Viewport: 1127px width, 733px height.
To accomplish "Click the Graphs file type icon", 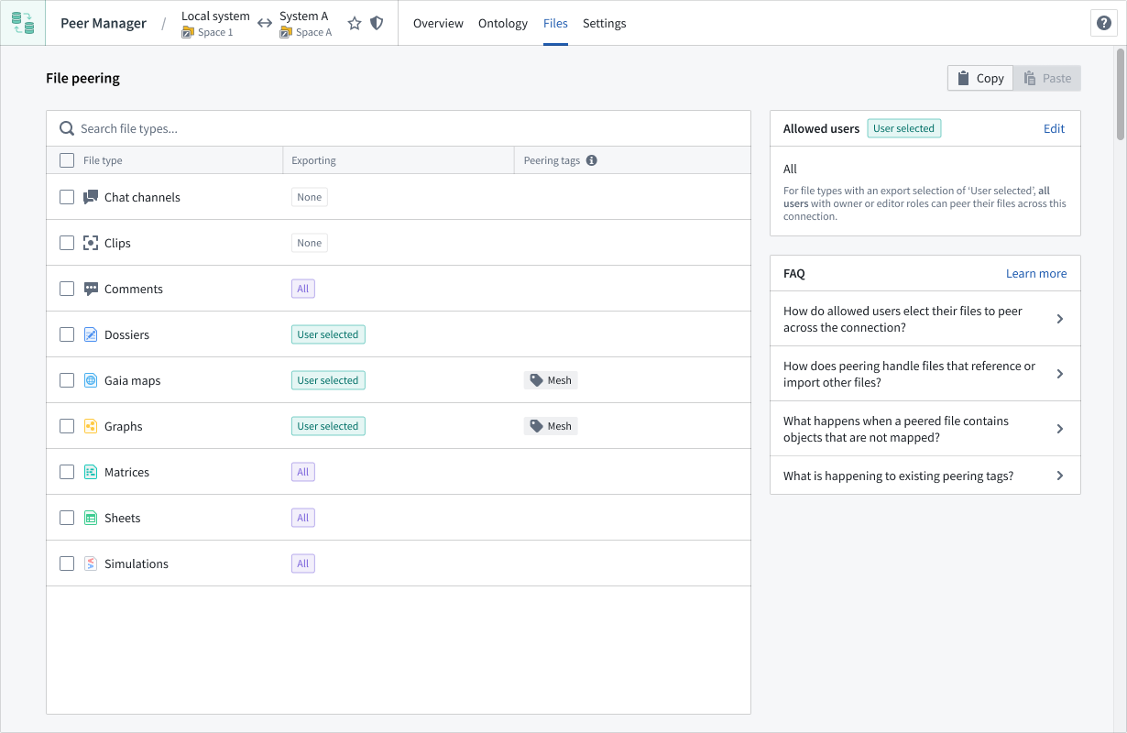I will [91, 426].
